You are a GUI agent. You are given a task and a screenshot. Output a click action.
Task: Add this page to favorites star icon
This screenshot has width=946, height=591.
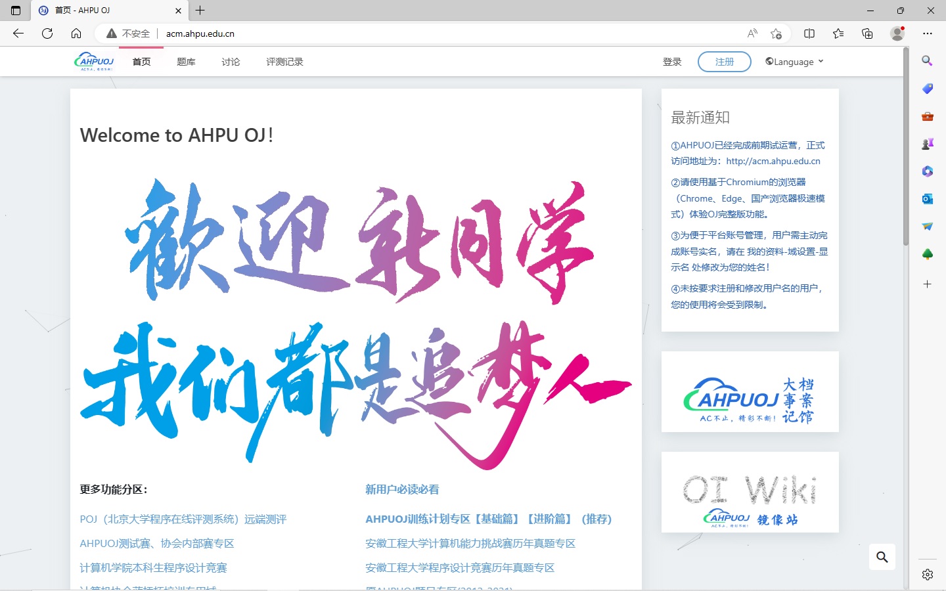point(776,33)
